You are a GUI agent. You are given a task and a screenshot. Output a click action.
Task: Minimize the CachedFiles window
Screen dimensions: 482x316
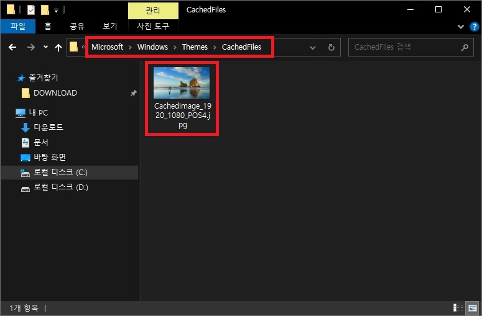coord(410,9)
